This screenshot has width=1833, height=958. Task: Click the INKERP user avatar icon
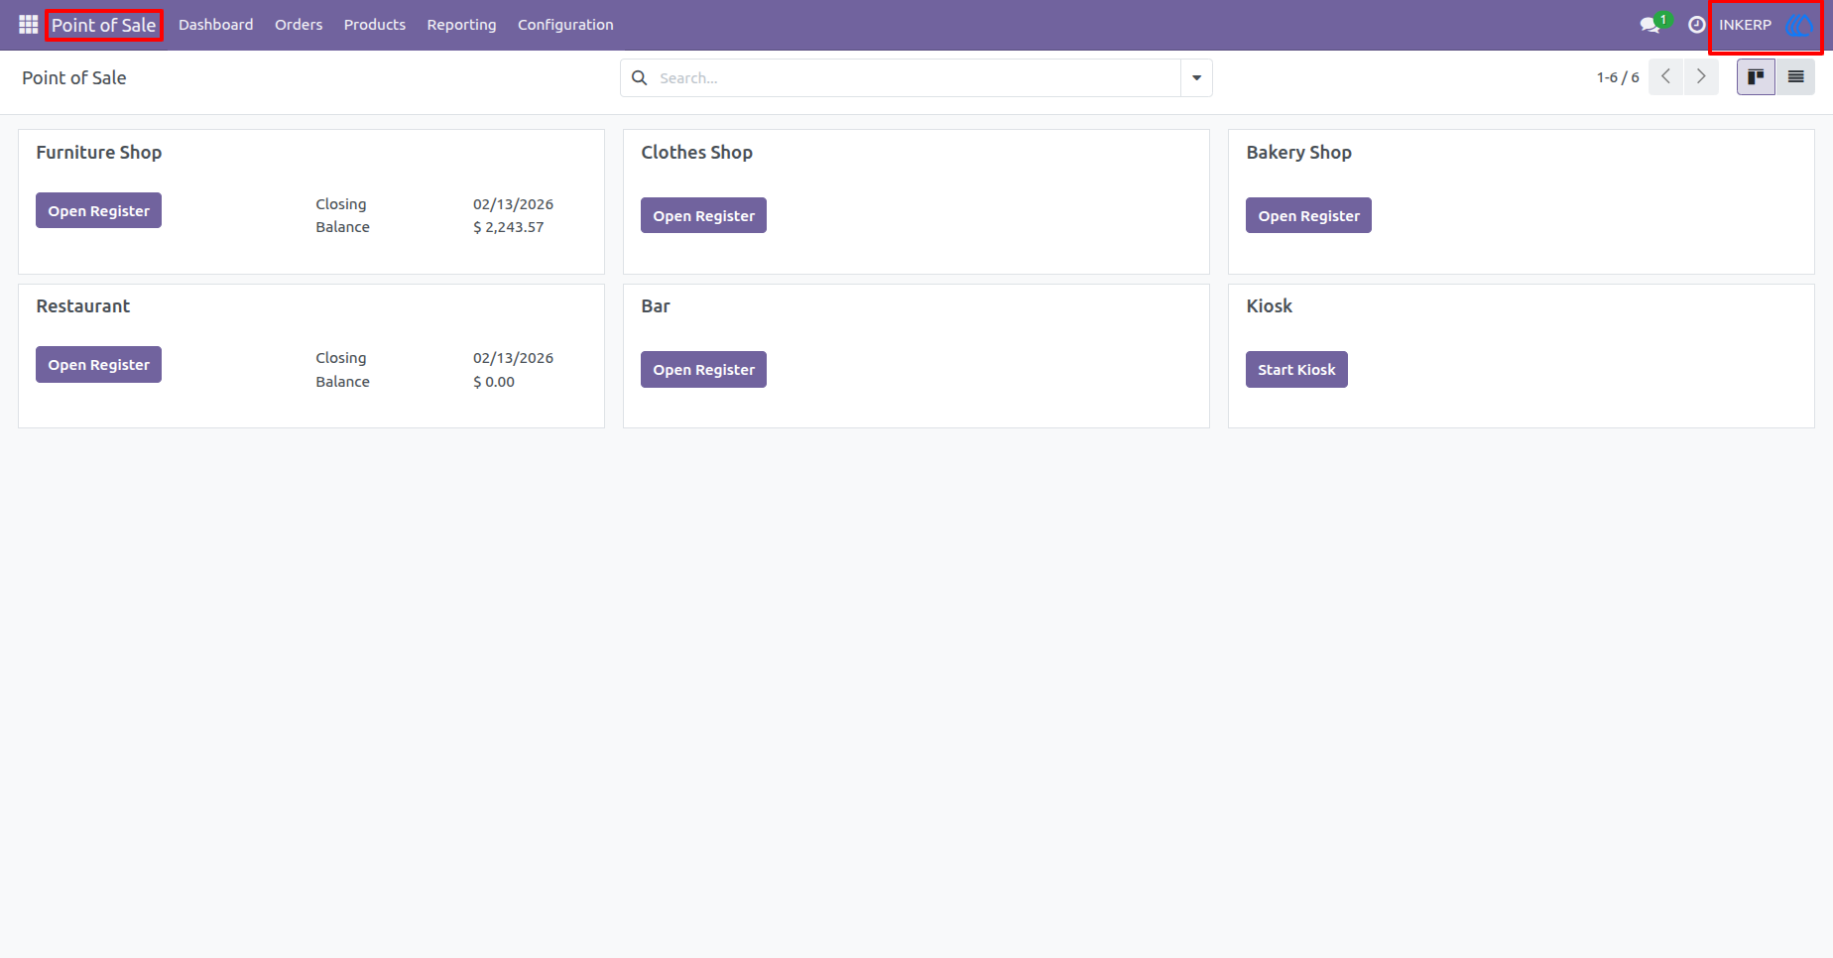point(1797,25)
